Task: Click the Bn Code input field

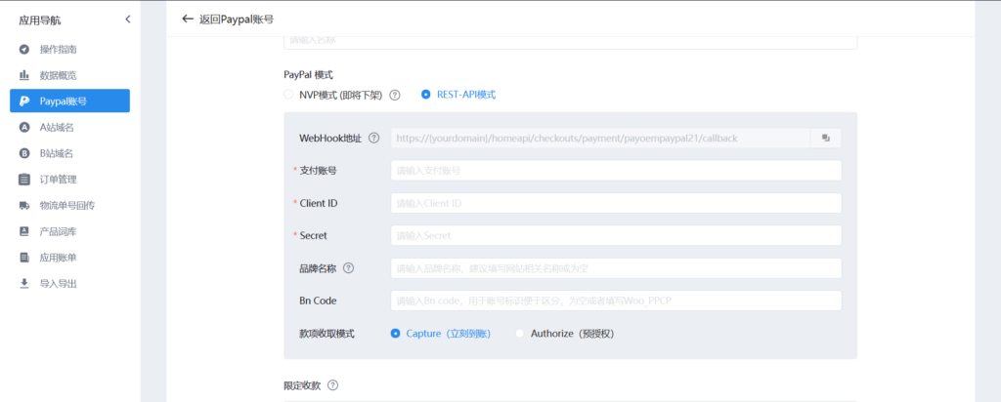Action: coord(615,301)
